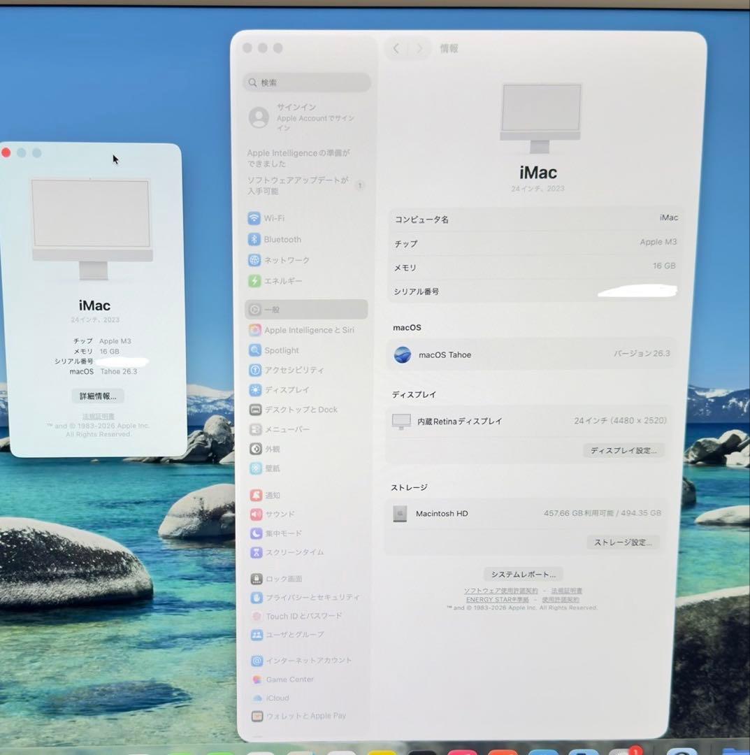Select the デスクトップと Dock icon

pos(256,409)
